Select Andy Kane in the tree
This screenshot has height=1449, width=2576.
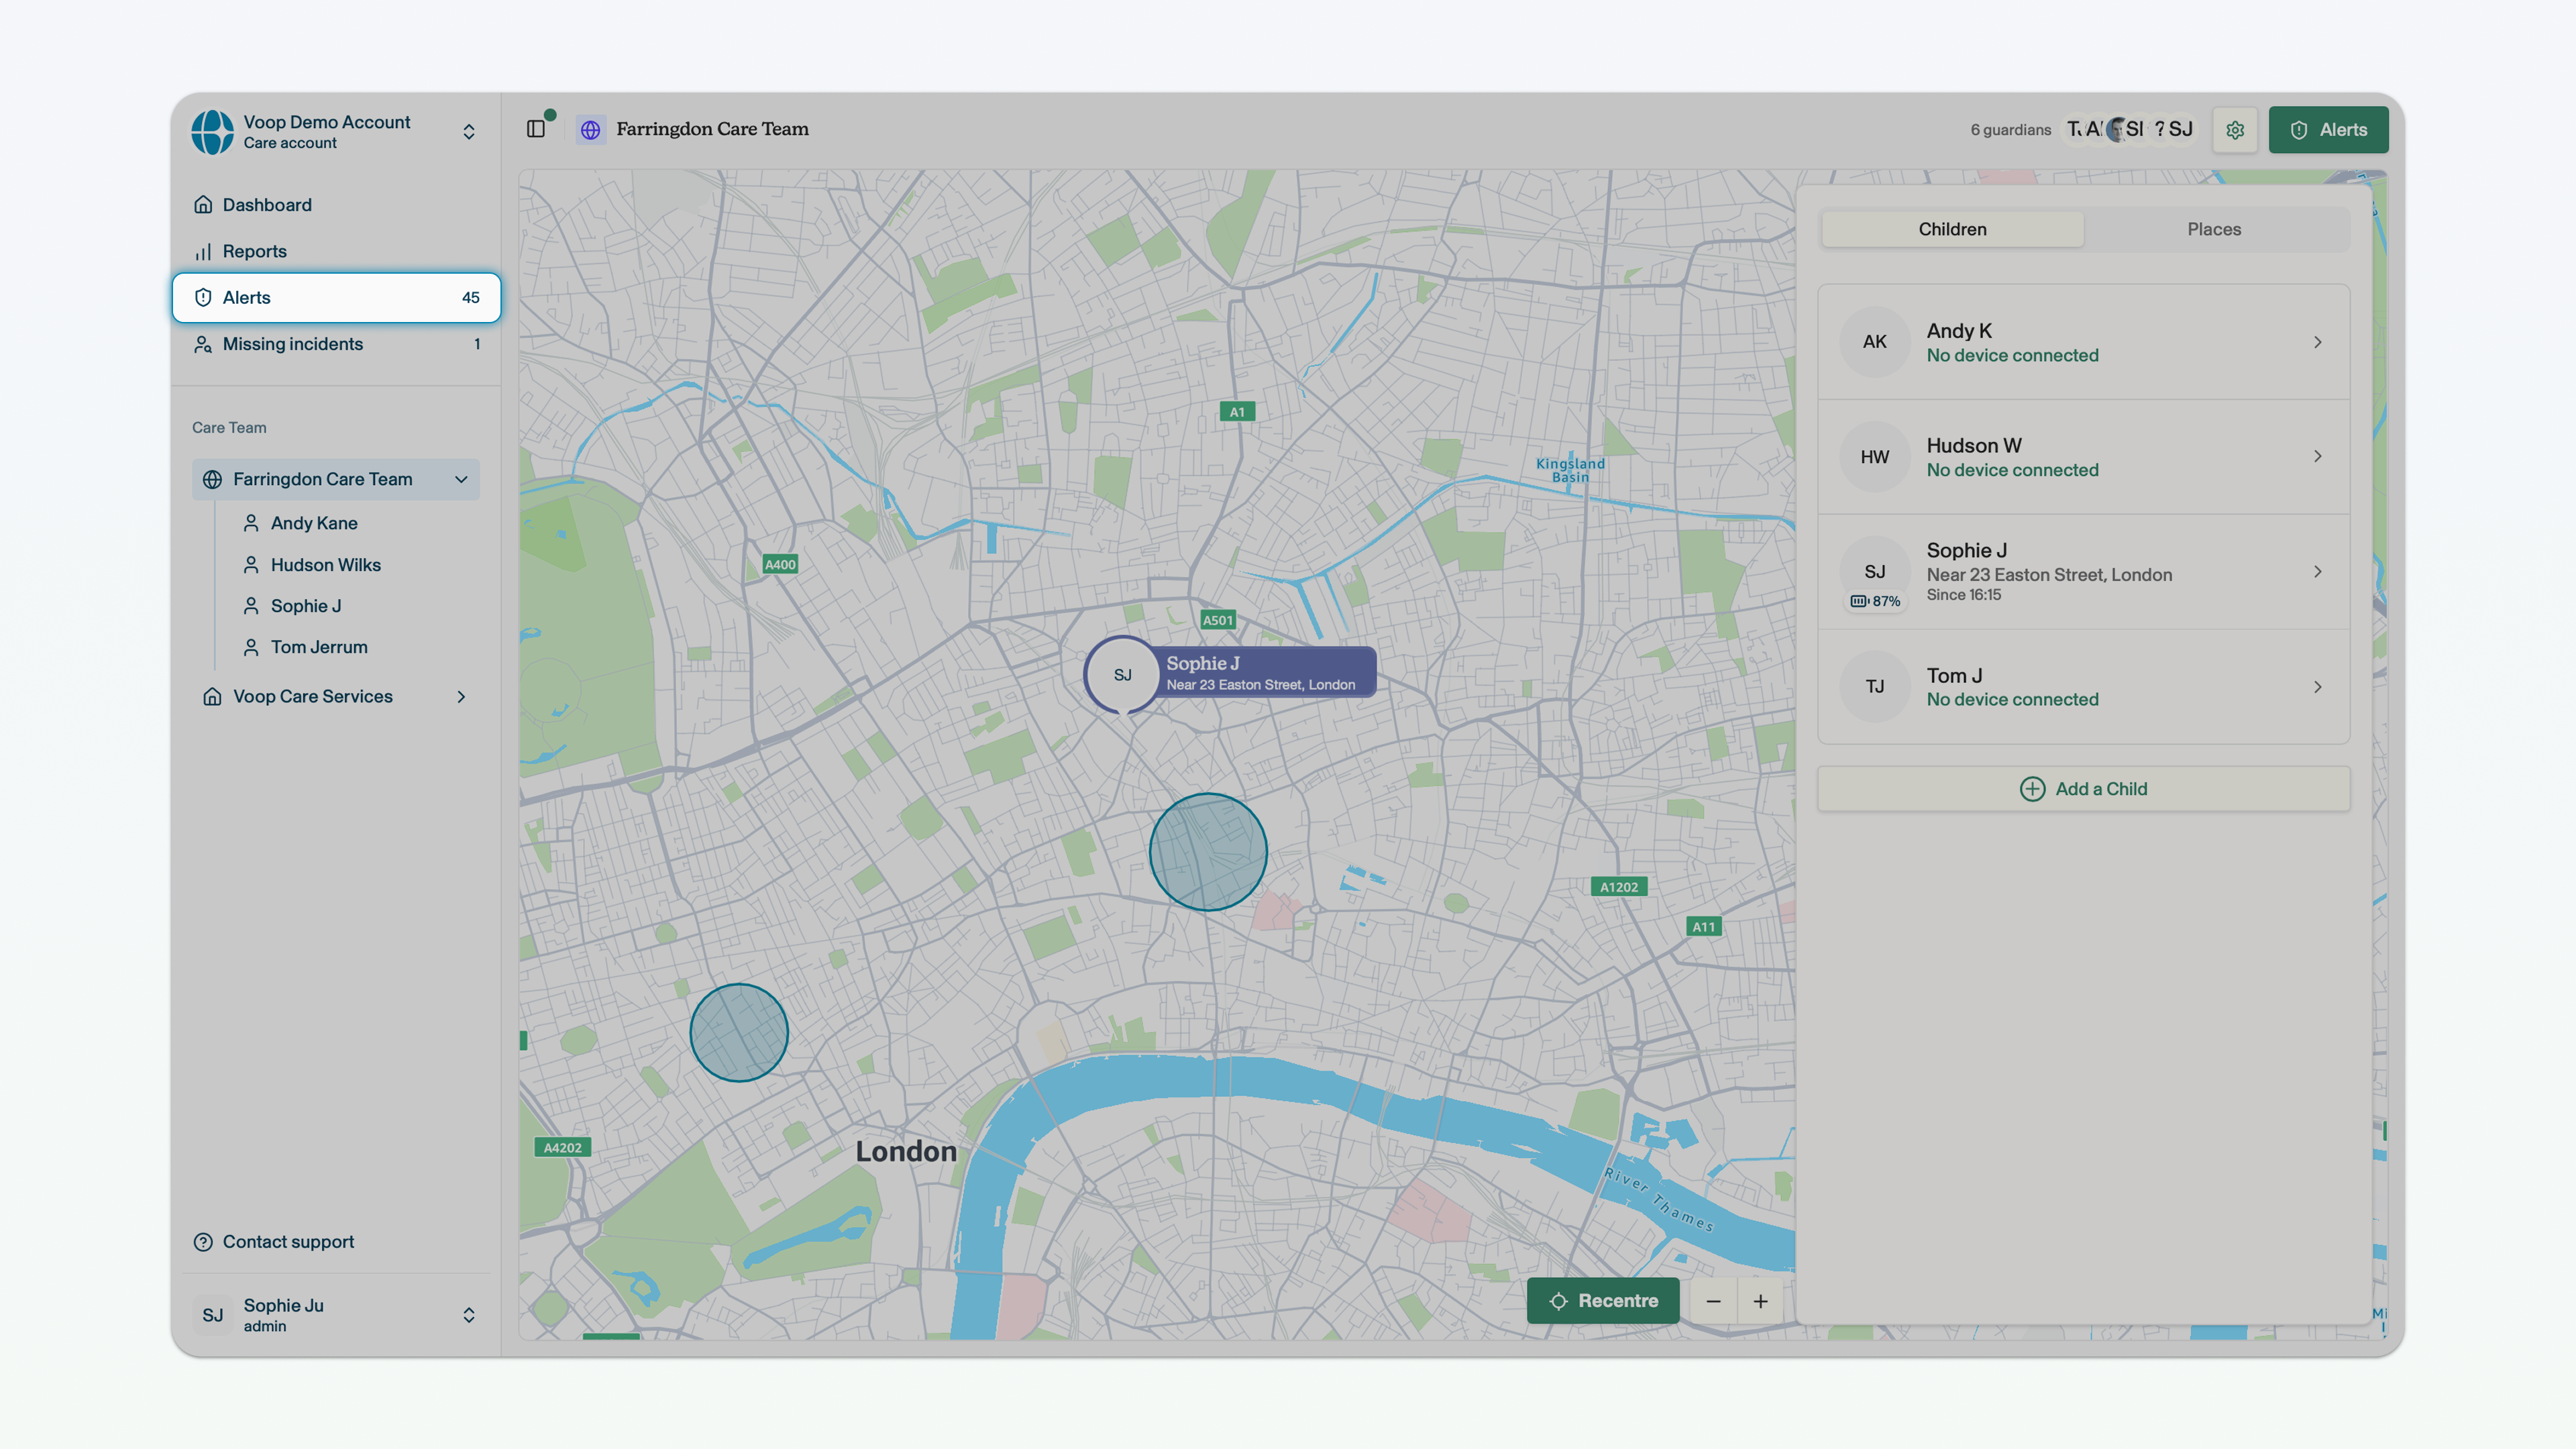(300, 523)
